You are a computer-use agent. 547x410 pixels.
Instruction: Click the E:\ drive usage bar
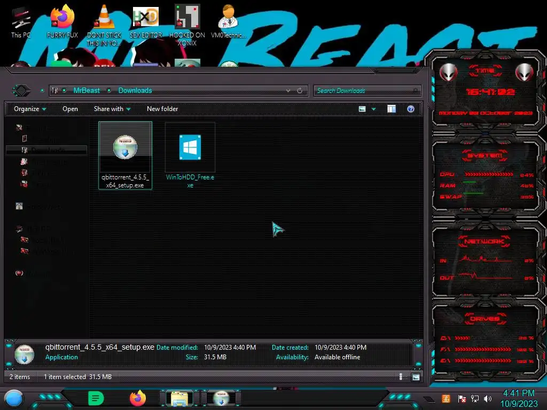tap(483, 361)
